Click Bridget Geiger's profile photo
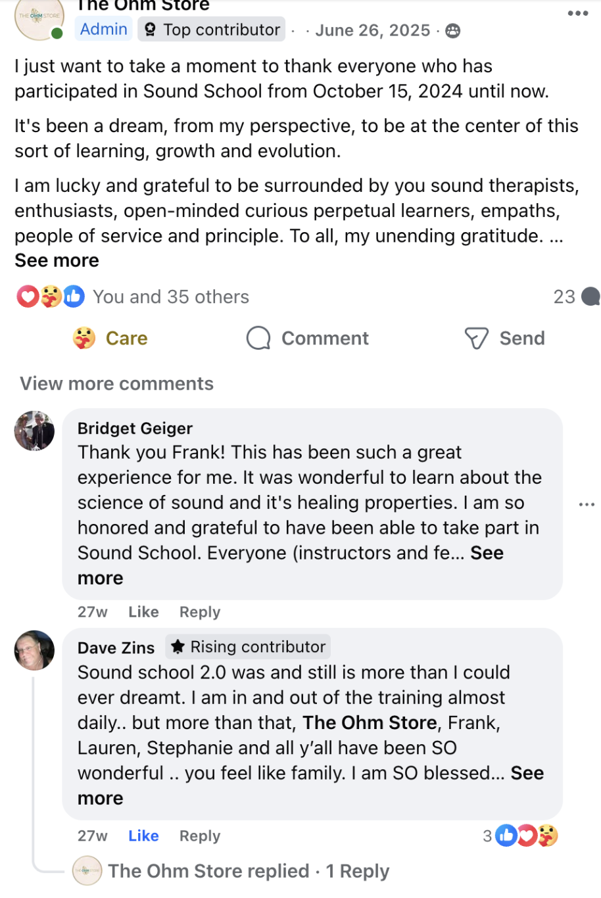 coord(34,431)
